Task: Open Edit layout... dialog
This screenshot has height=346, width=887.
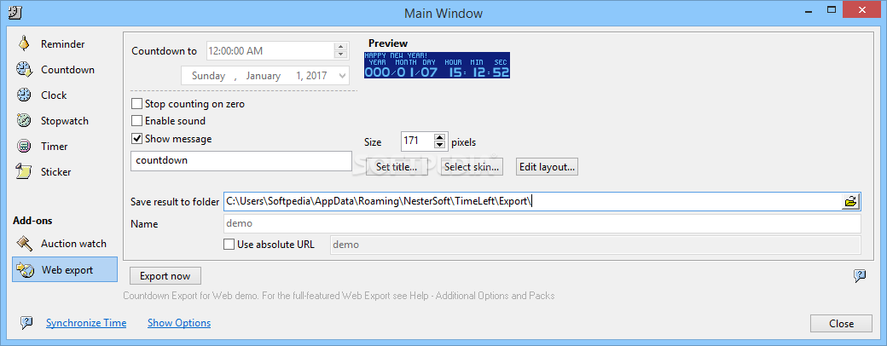Action: click(x=547, y=167)
